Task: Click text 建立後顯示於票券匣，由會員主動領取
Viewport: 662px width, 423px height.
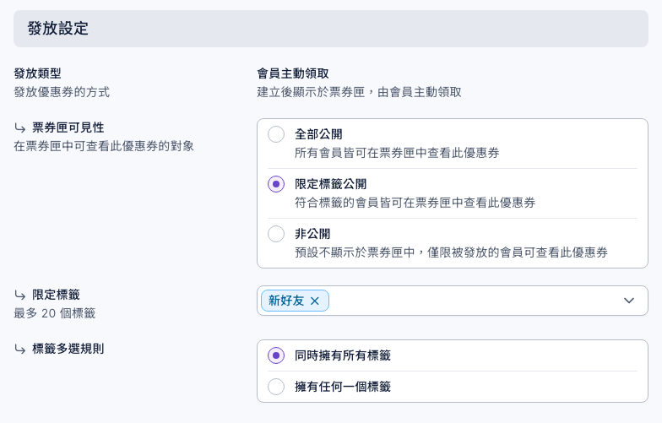Action: [360, 92]
